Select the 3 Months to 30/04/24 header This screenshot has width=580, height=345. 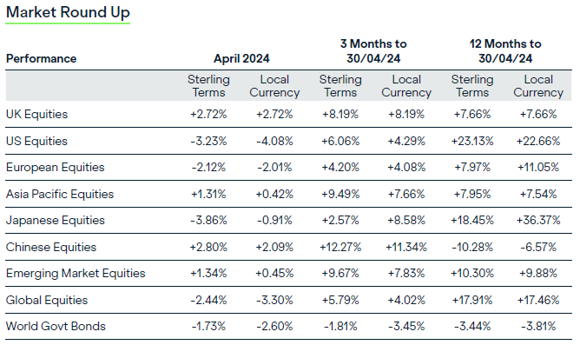[373, 51]
